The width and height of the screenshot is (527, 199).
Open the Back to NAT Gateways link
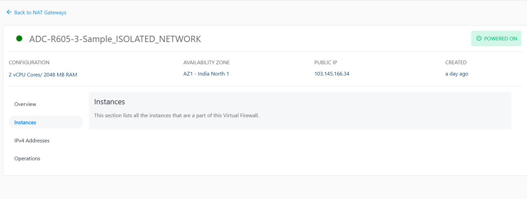[x=40, y=13]
